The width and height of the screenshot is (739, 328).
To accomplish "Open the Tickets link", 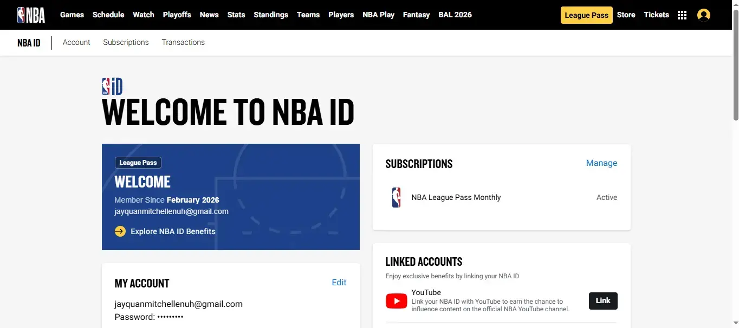I will tap(657, 15).
